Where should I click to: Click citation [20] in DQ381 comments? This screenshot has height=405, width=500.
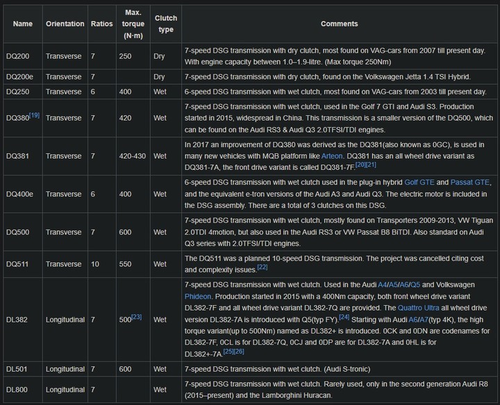(x=360, y=164)
